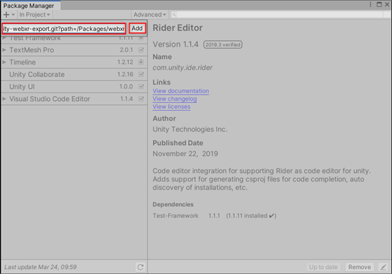Click Unity UI installed checkmark icon
Viewport: 392px width, 274px height.
tap(141, 86)
